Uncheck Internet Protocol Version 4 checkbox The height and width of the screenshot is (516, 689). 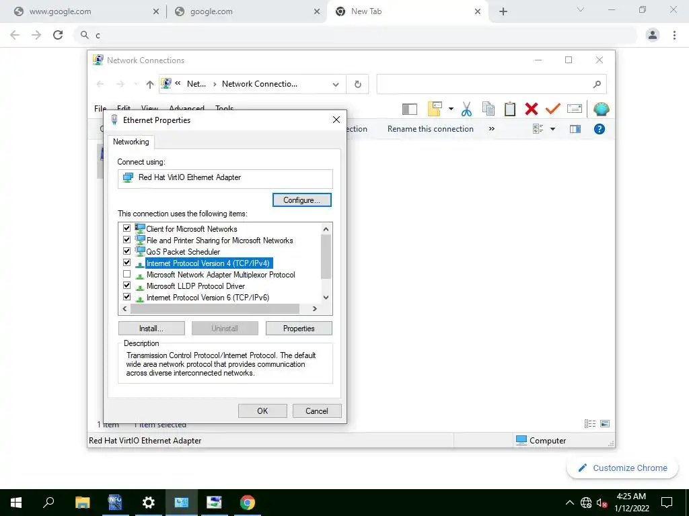click(x=127, y=263)
